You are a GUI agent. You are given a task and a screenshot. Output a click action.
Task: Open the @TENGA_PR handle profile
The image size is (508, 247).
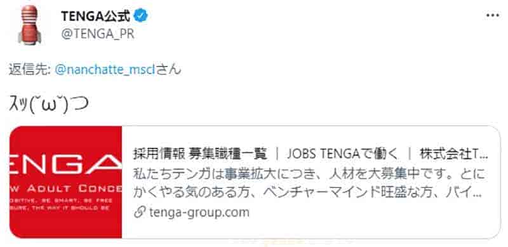click(98, 34)
